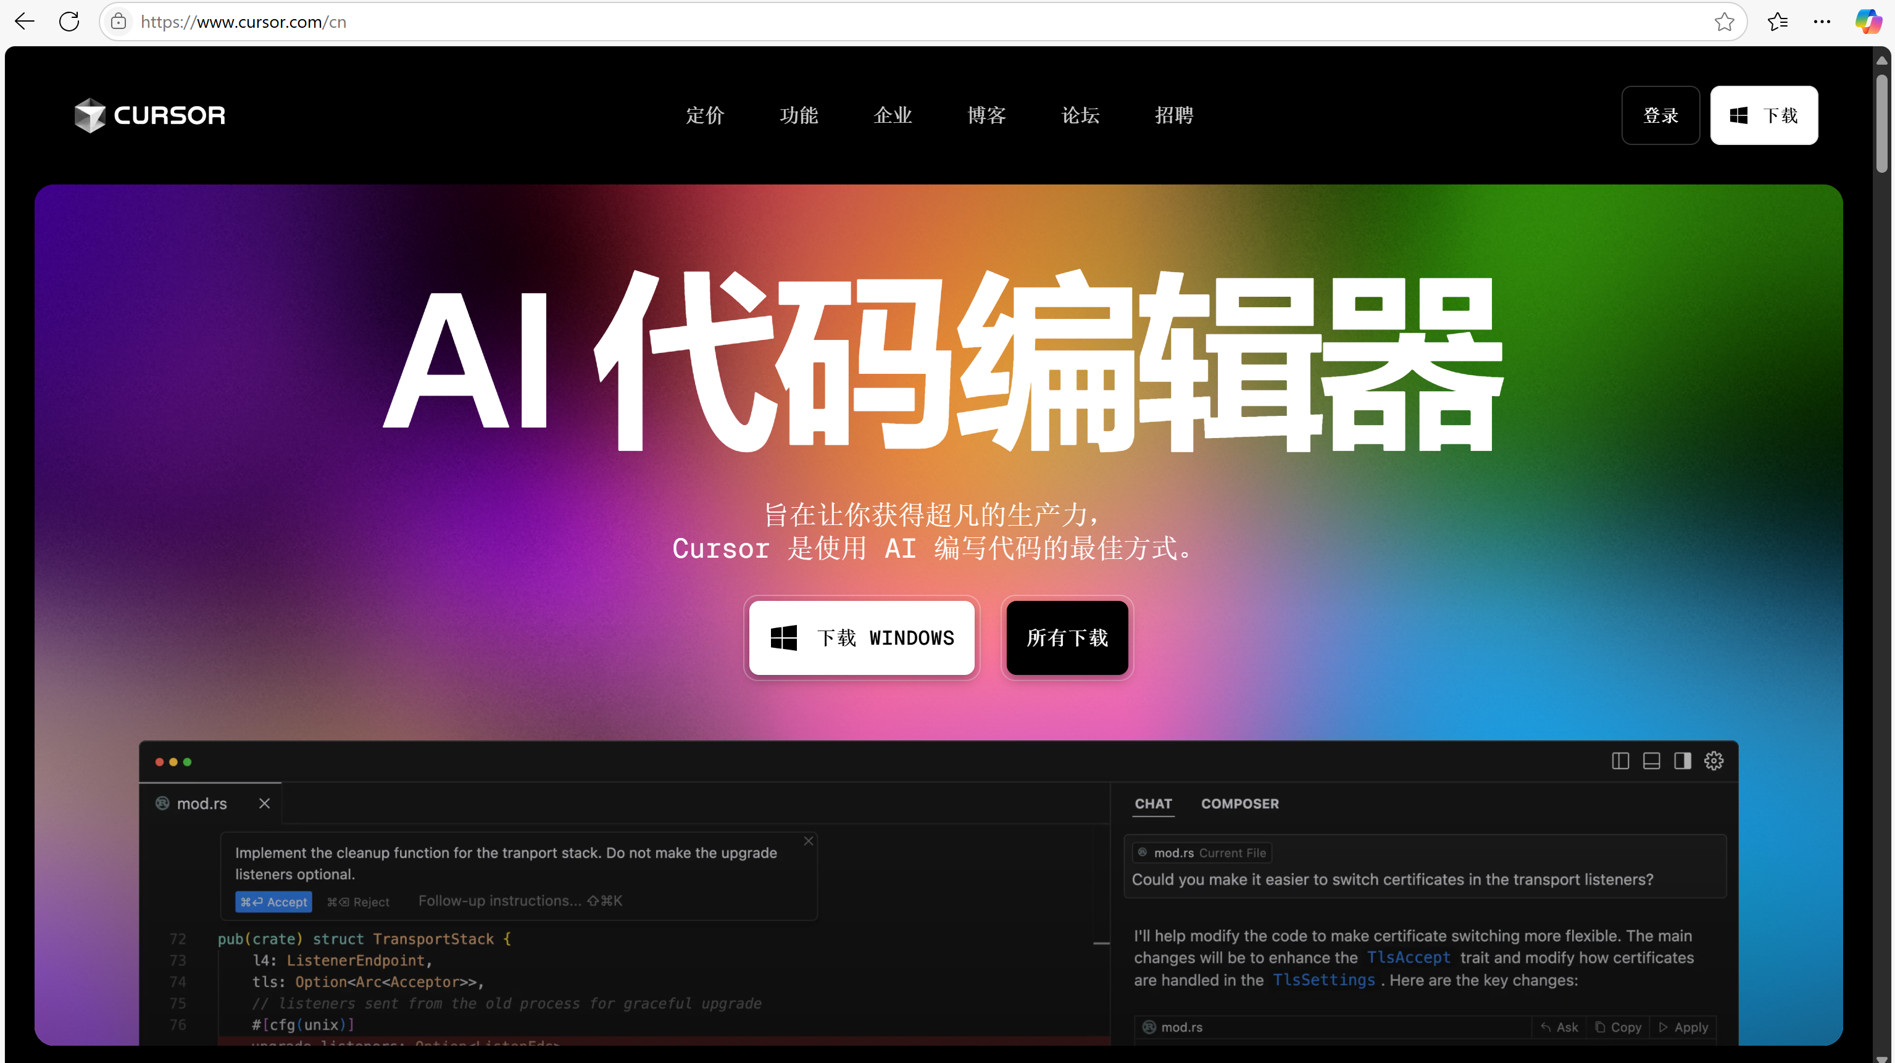Apply the mod.rs code block changes

point(1683,1028)
